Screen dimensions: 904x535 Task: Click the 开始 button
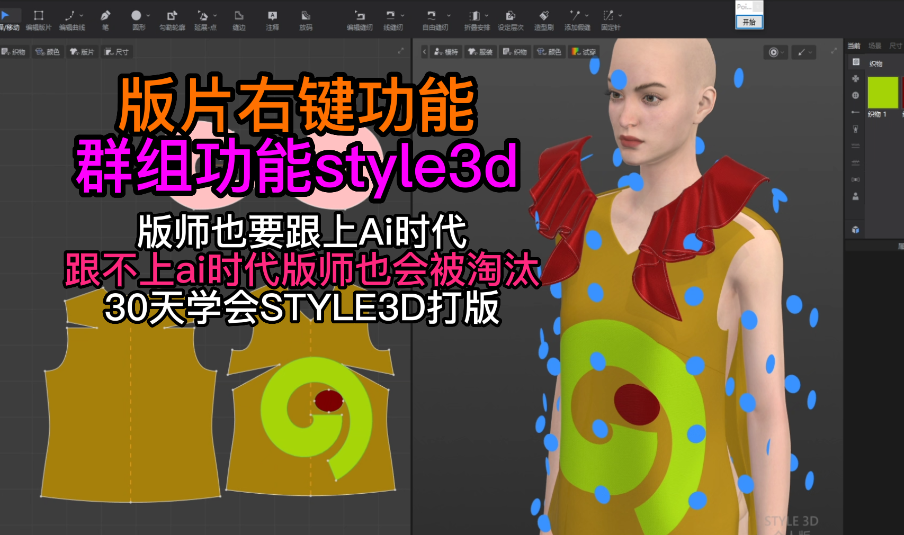coord(749,22)
